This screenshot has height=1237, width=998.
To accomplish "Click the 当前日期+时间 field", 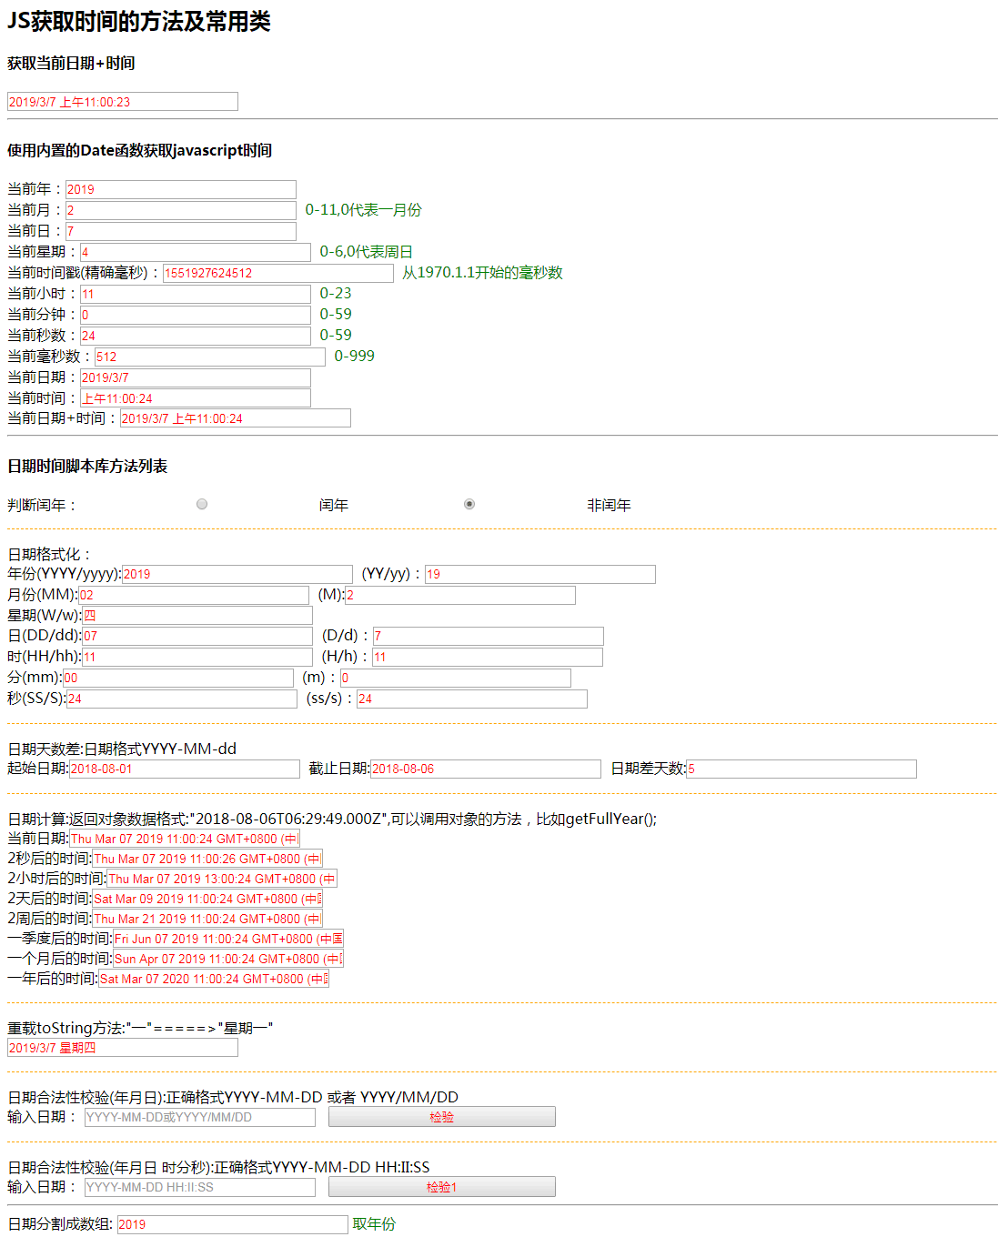I will point(236,418).
